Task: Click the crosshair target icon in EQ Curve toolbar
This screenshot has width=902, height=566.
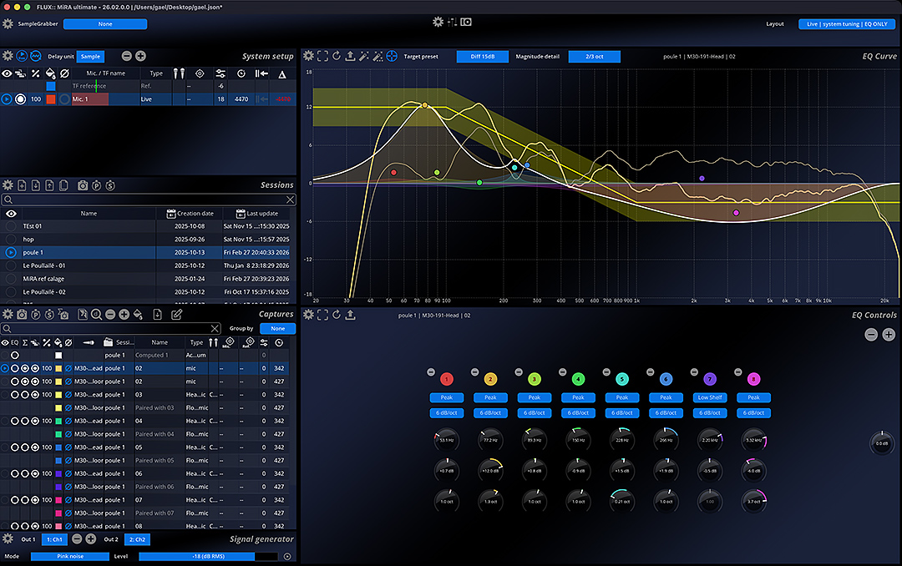Action: click(x=391, y=56)
